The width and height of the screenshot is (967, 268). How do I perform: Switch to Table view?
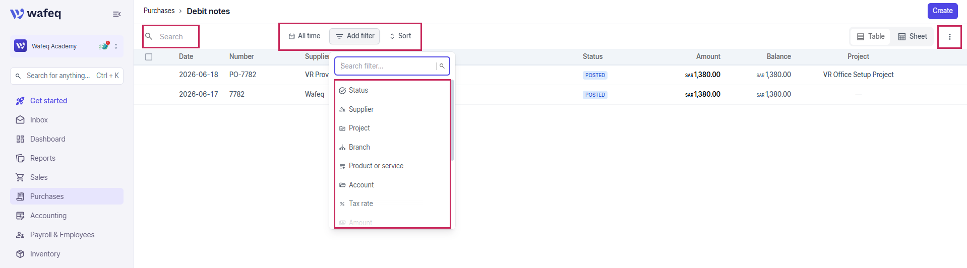(871, 36)
